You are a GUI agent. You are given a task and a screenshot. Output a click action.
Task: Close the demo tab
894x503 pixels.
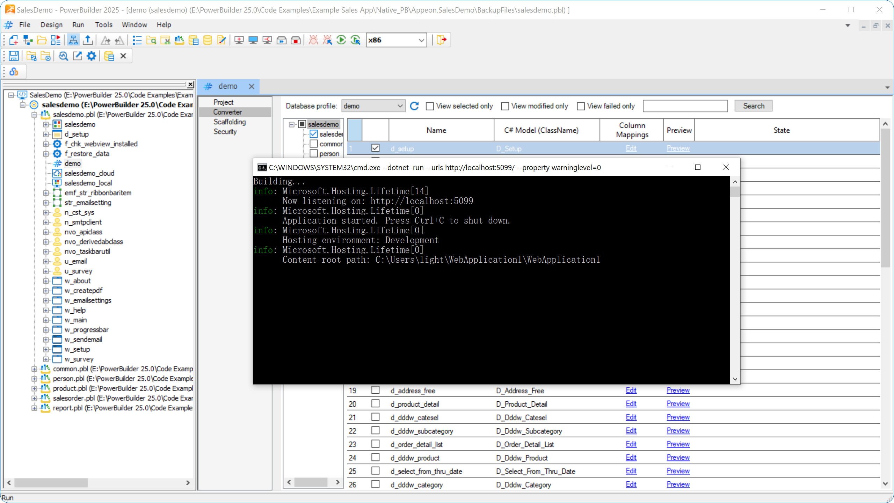252,86
